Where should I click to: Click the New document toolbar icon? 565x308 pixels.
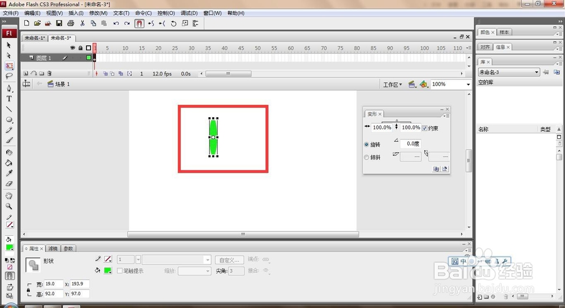tap(27, 23)
